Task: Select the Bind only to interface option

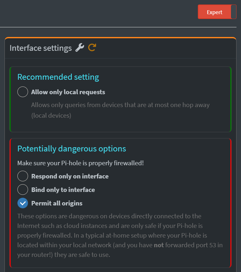Action: pos(23,189)
